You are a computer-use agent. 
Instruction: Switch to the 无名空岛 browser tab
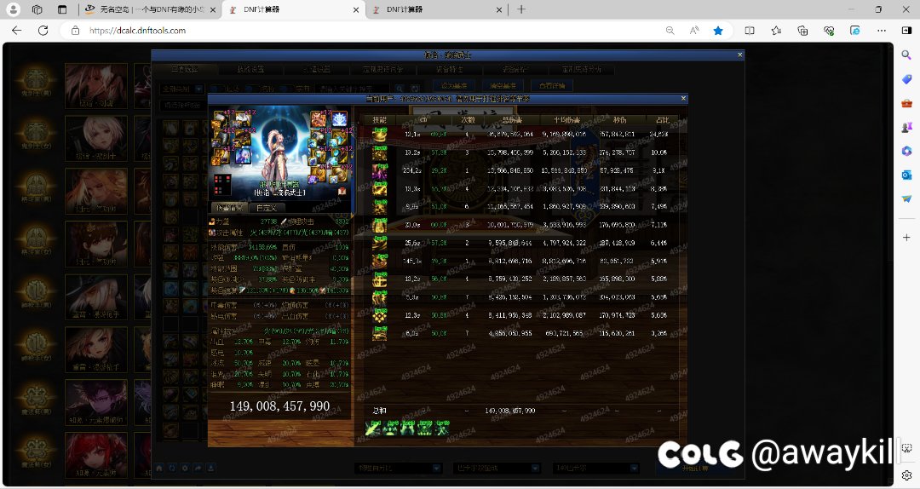pos(150,9)
